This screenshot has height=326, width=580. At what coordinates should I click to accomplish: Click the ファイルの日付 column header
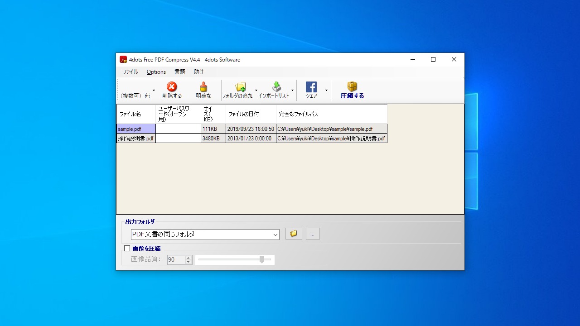coord(251,115)
